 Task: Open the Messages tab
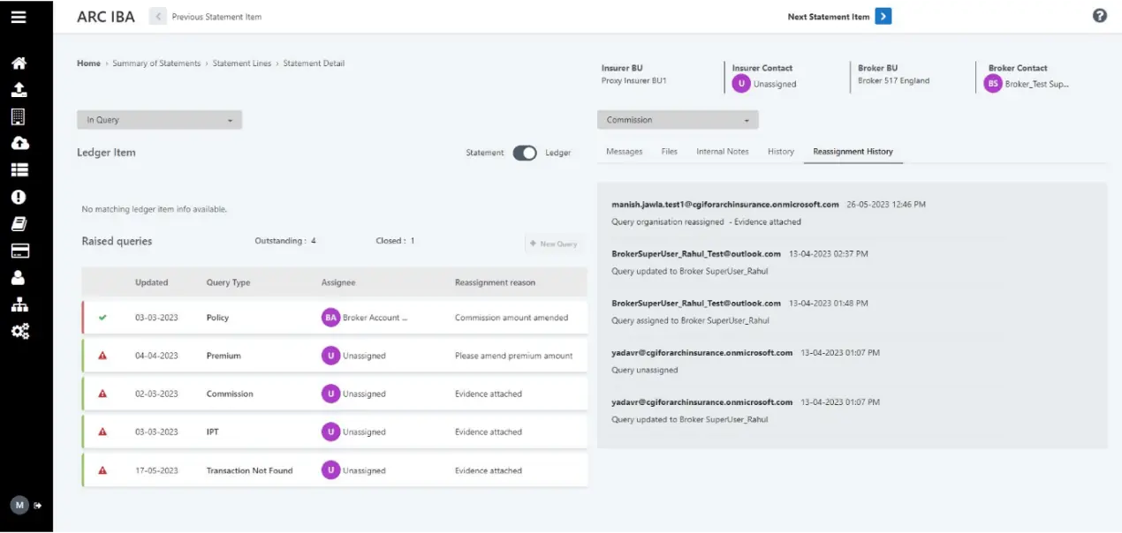(x=625, y=151)
